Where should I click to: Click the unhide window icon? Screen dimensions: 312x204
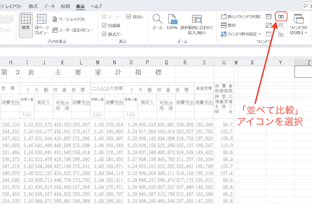click(x=269, y=34)
